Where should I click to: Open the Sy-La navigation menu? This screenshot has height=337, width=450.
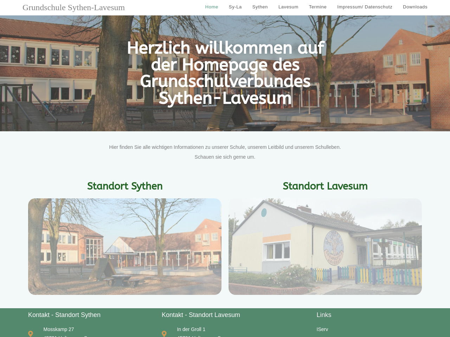tap(235, 7)
